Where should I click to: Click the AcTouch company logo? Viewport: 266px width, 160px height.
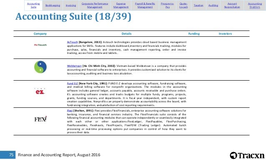point(40,45)
